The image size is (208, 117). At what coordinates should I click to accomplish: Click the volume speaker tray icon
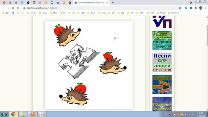coord(192,114)
